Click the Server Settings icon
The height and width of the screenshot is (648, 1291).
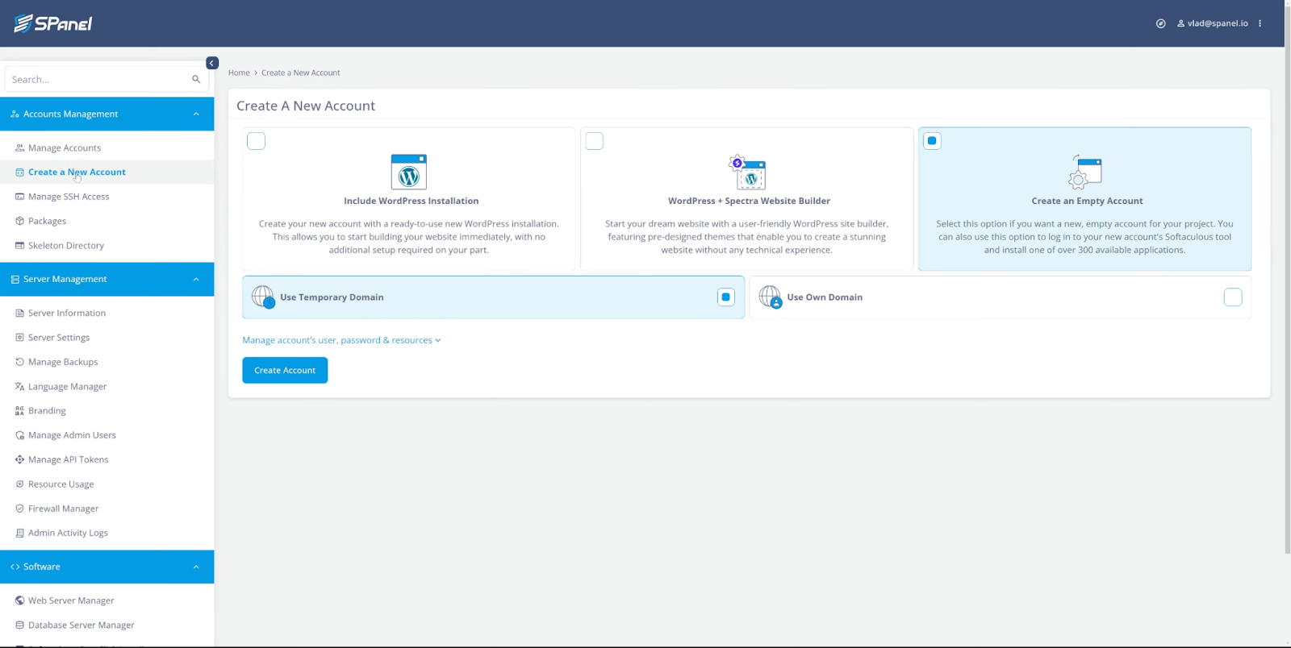[19, 337]
